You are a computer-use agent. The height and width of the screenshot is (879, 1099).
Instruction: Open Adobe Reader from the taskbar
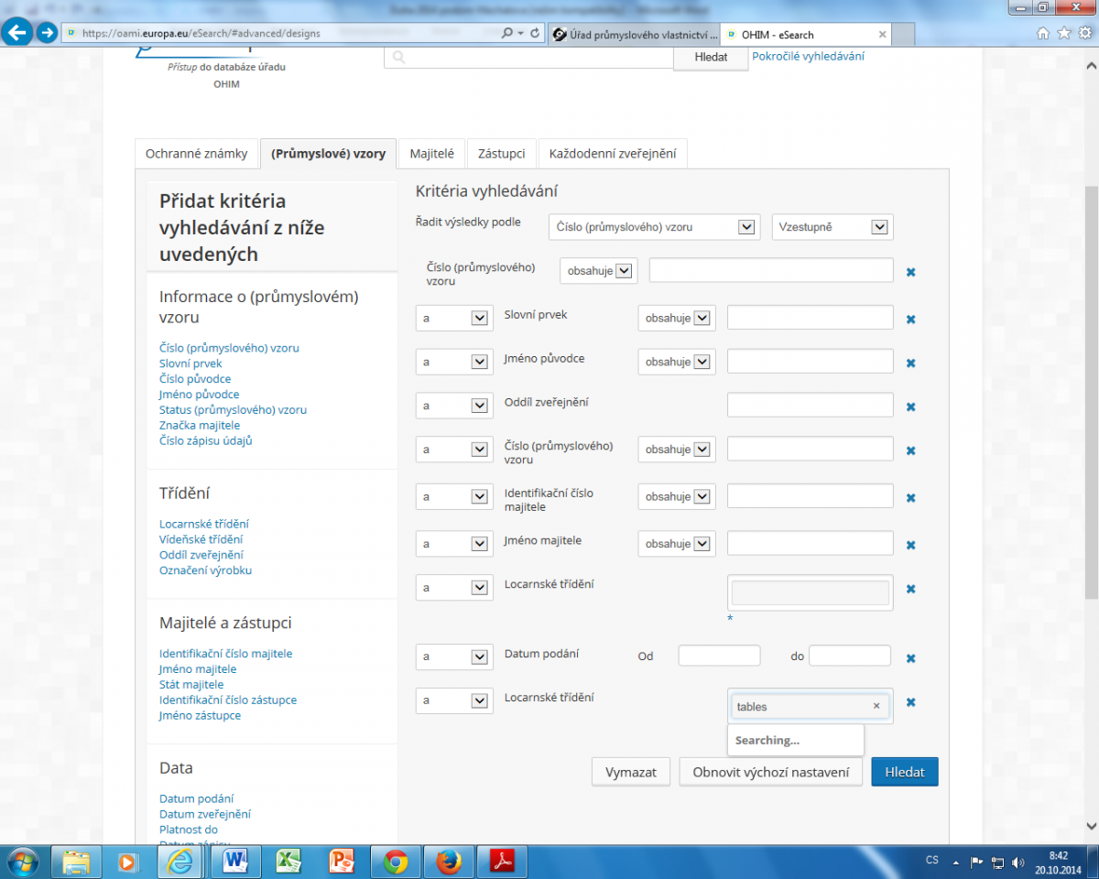tap(503, 862)
